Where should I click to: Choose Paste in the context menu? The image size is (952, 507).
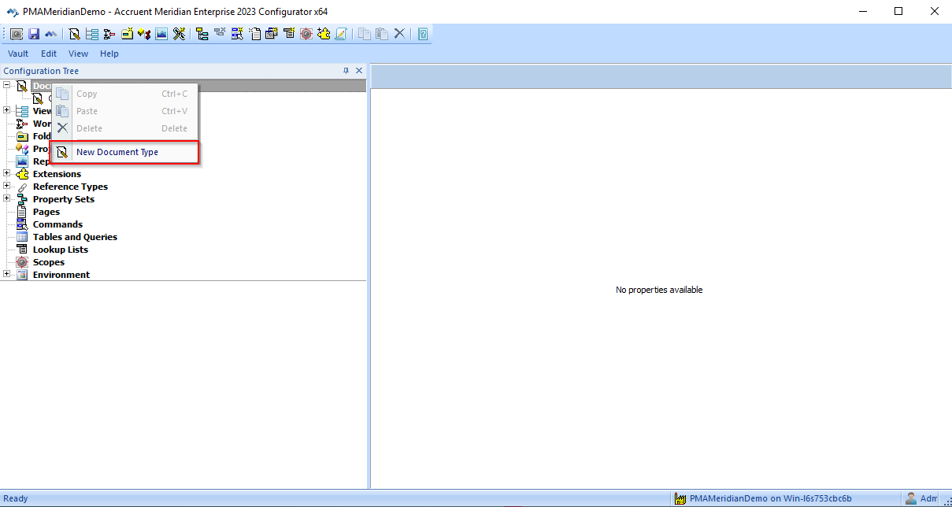(125, 111)
